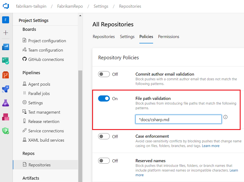Enable Commit author email validation
Screen dimensions: 244x182
point(104,74)
